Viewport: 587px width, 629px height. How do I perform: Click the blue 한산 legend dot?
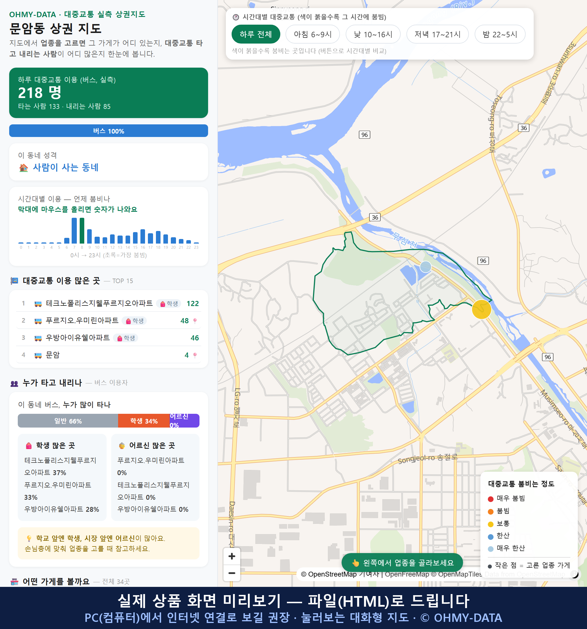[490, 537]
